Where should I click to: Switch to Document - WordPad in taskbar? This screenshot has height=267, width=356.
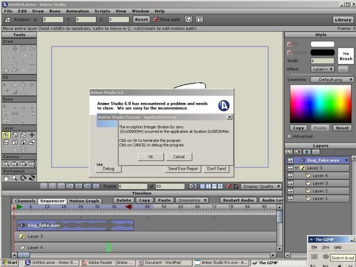pyautogui.click(x=165, y=263)
